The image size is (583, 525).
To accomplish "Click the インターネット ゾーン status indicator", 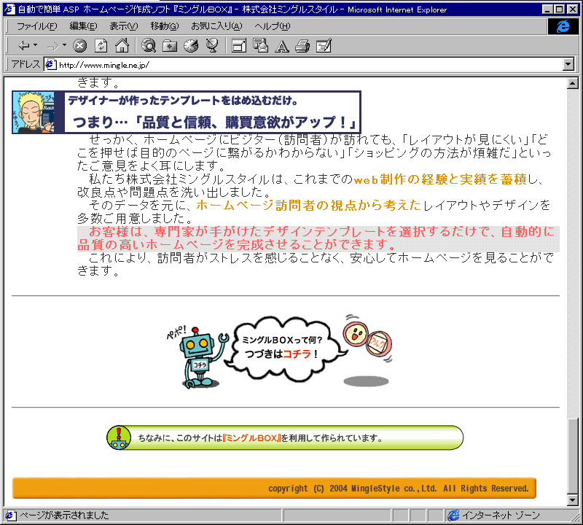I will [x=501, y=515].
